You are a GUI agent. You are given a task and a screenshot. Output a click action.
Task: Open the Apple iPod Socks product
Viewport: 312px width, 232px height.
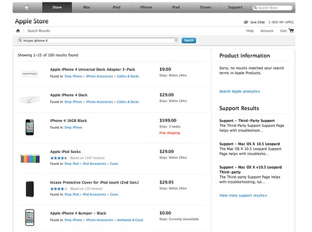66,152
